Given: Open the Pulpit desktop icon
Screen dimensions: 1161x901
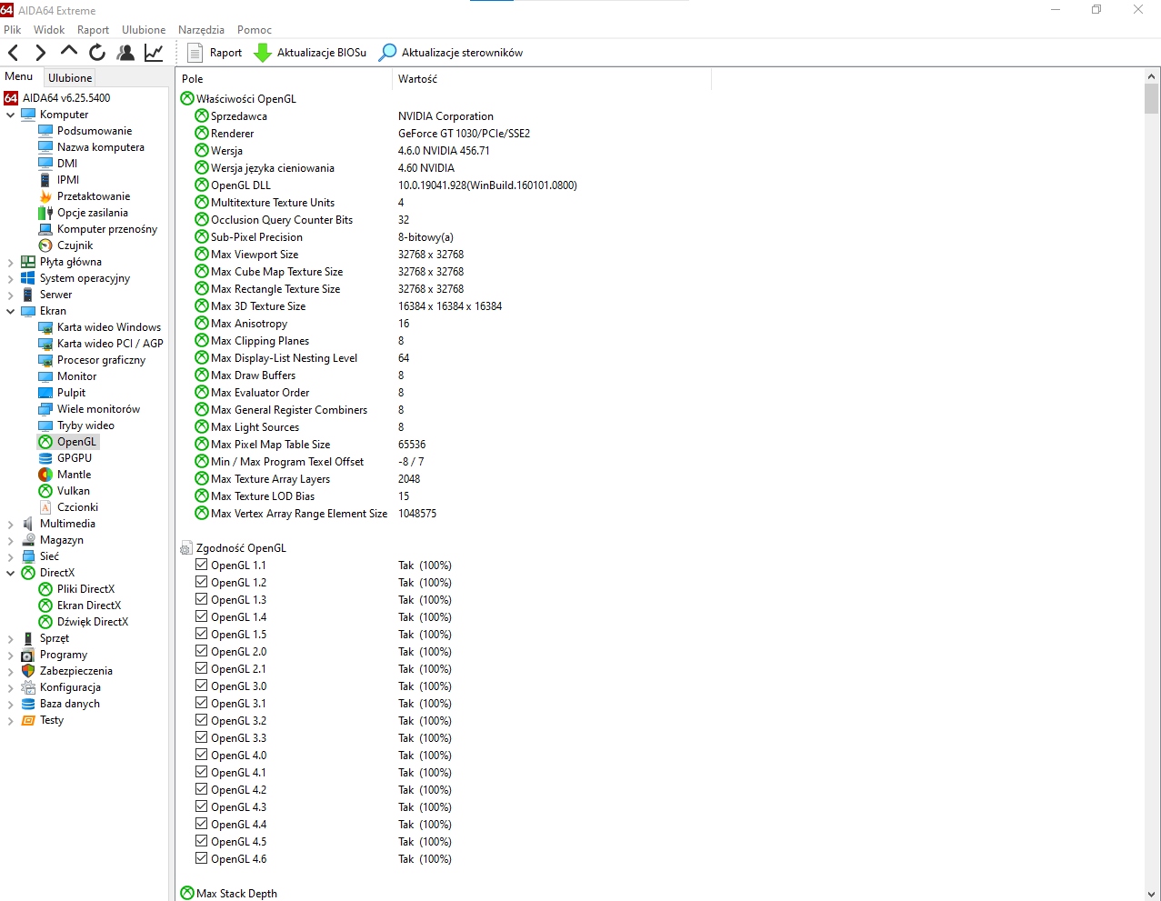Looking at the screenshot, I should click(x=45, y=393).
